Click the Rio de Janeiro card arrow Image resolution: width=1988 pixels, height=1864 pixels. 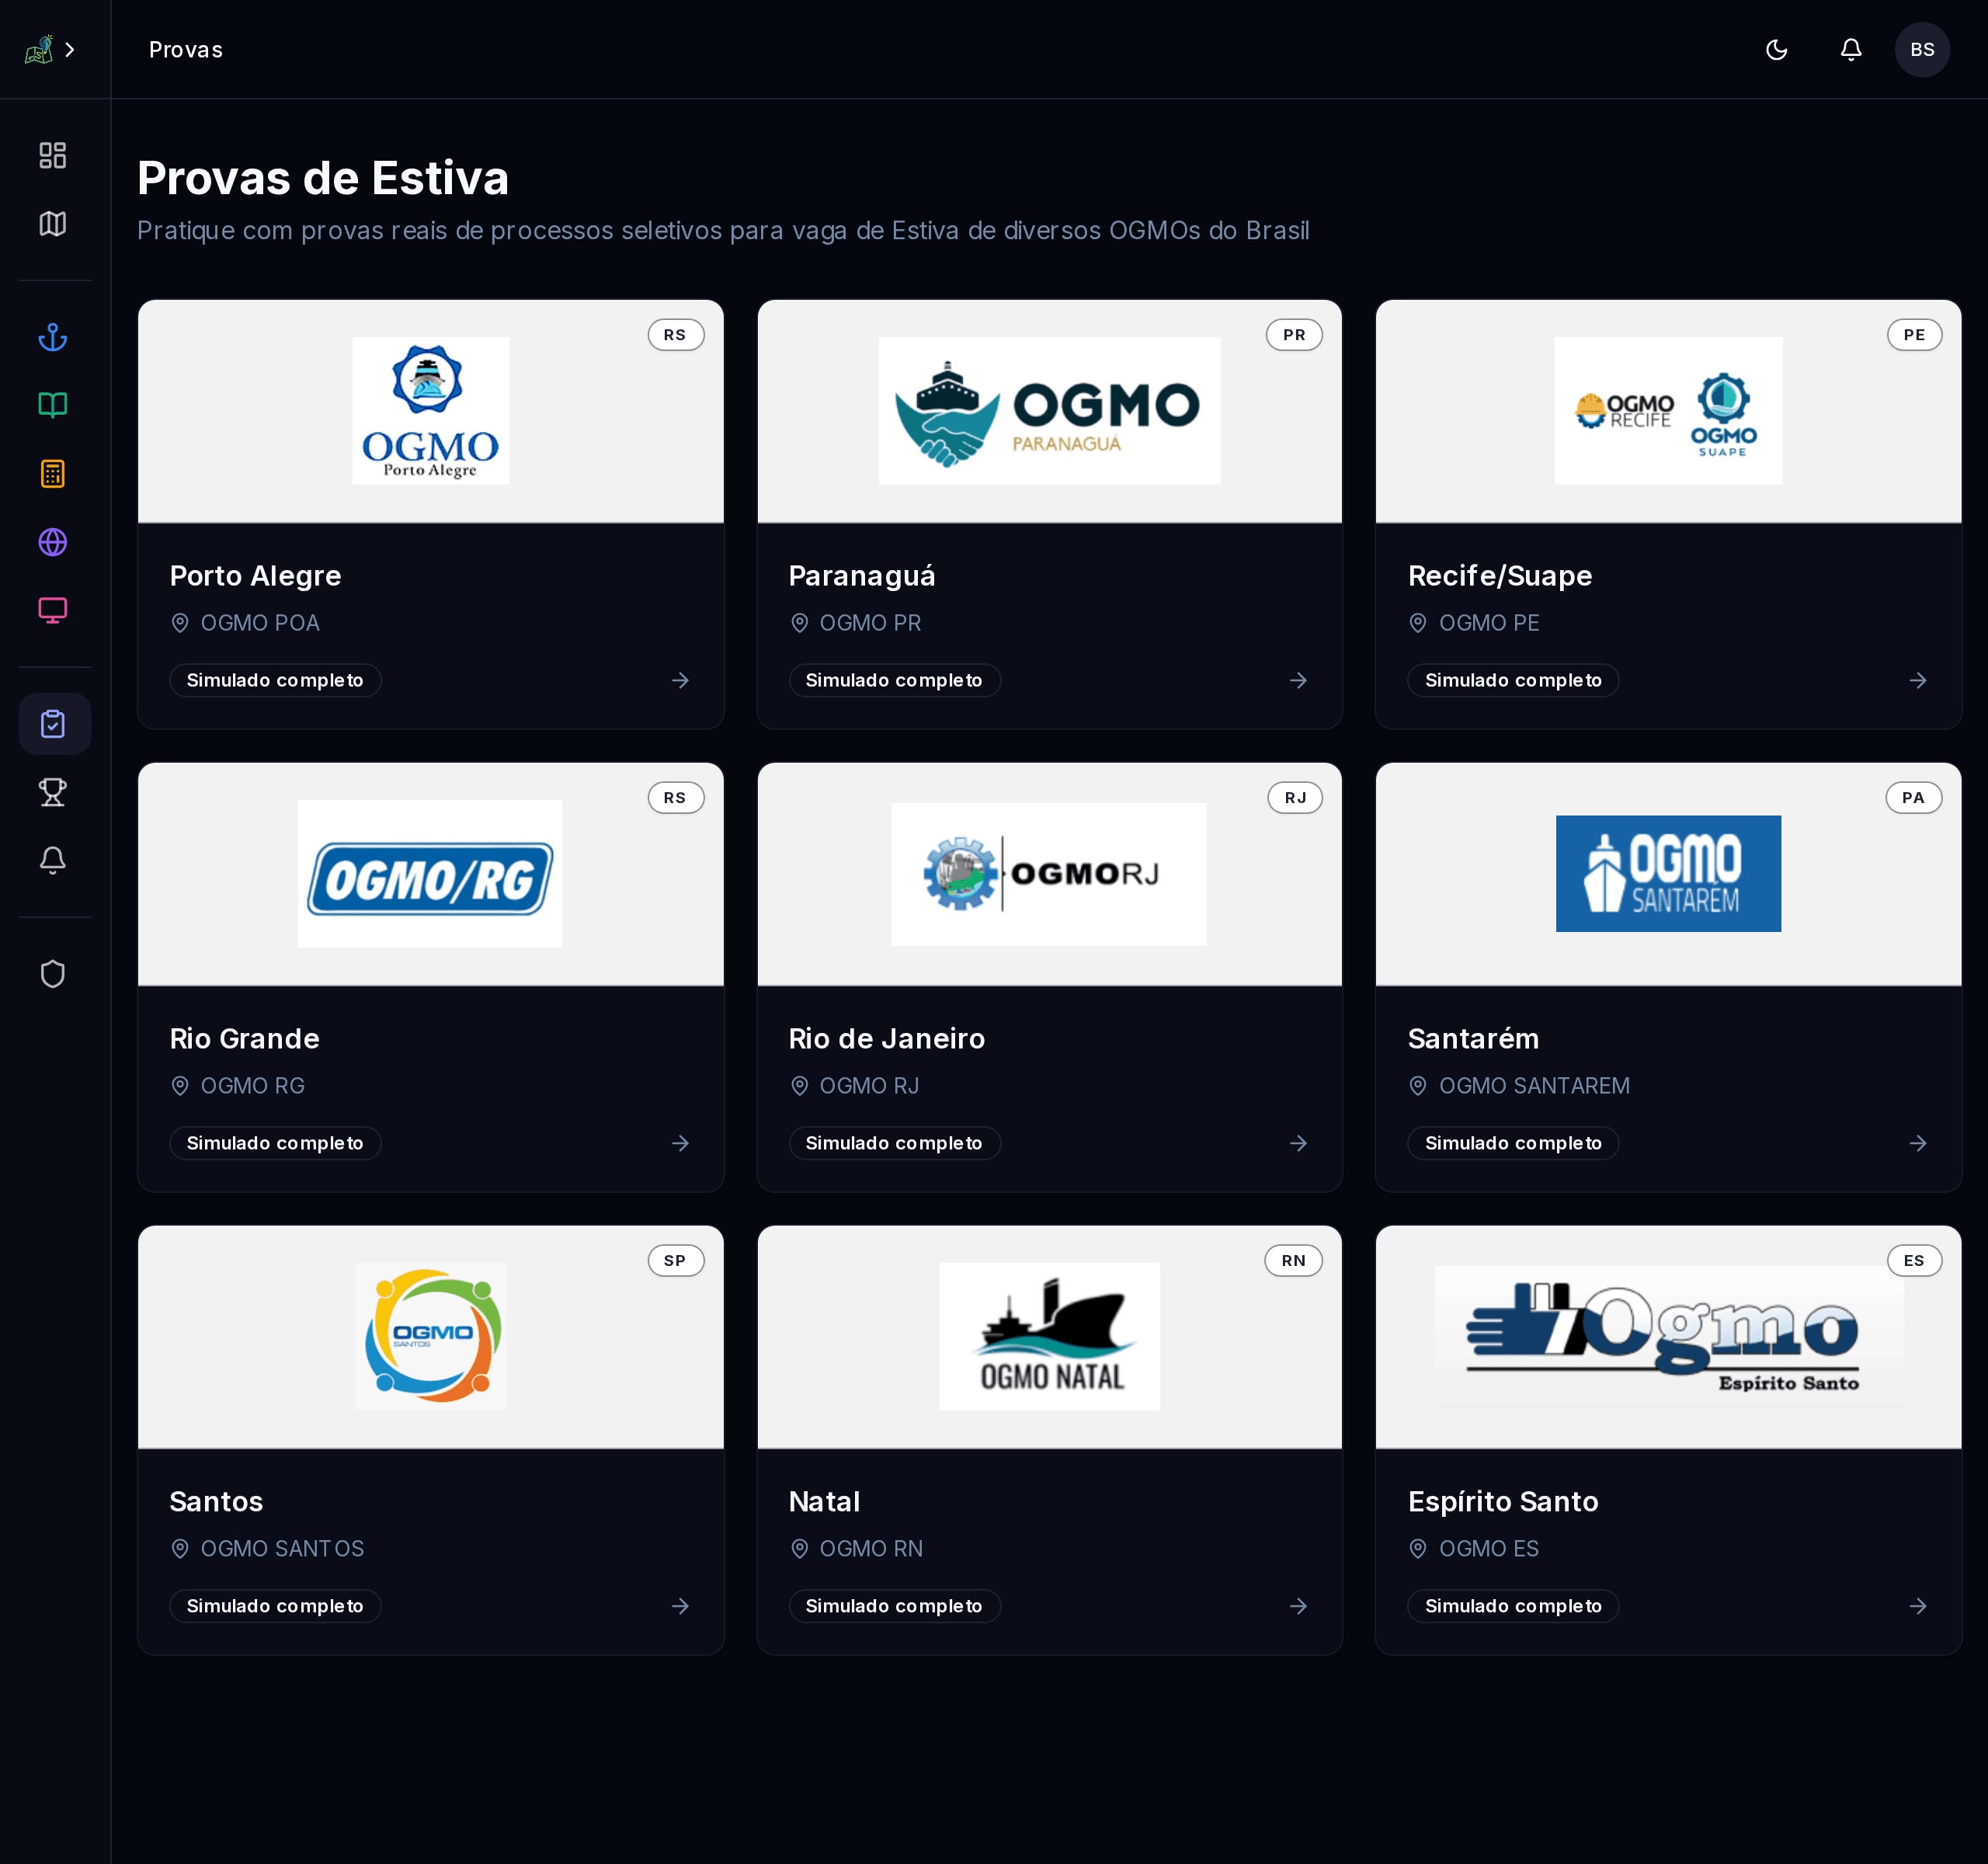coord(1298,1143)
